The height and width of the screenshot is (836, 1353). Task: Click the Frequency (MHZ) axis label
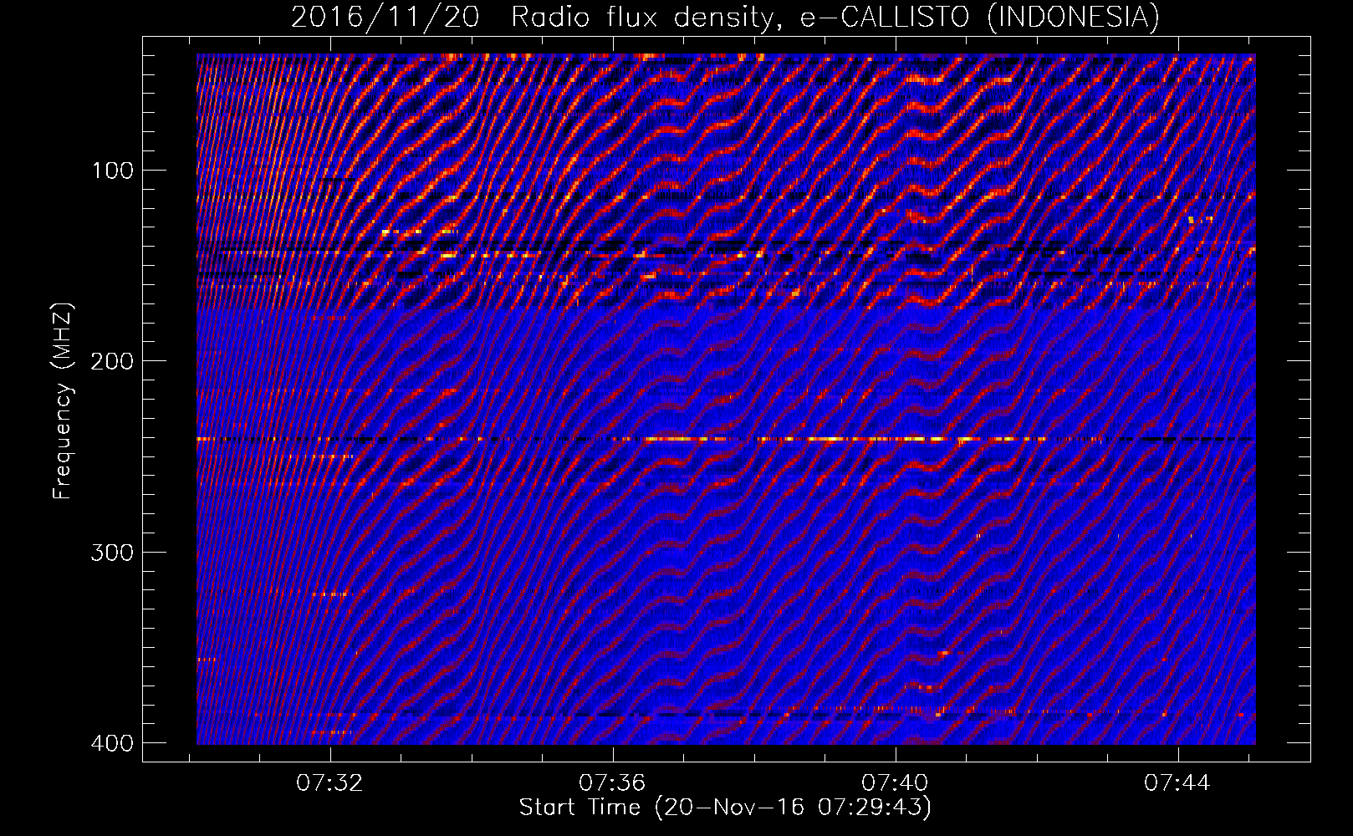pos(63,400)
